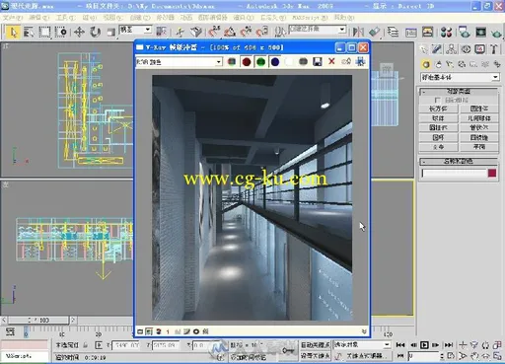Click the crimson object color swatch
505x364 pixels.
[x=492, y=173]
